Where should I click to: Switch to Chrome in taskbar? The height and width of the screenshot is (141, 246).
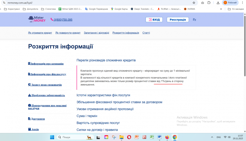click(175, 137)
